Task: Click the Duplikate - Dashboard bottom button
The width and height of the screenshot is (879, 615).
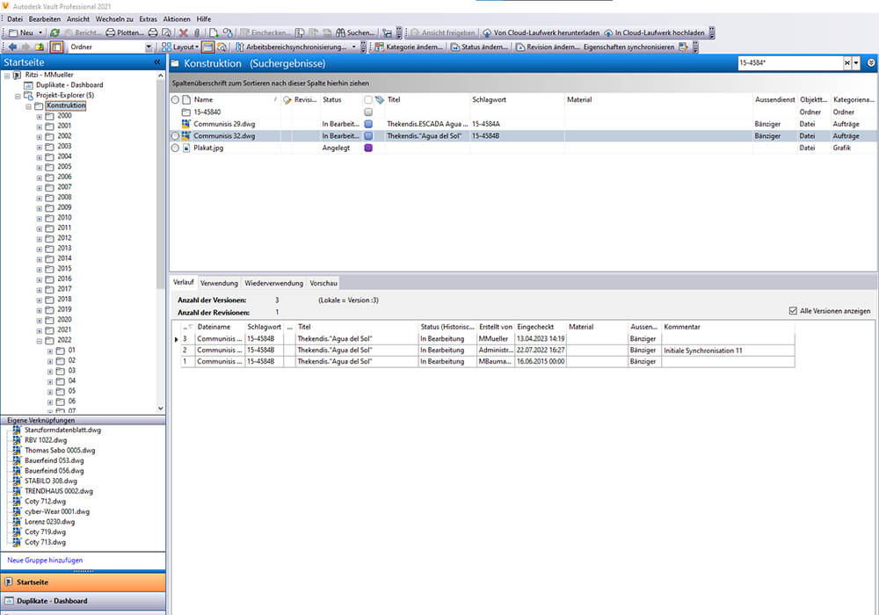Action: click(83, 601)
